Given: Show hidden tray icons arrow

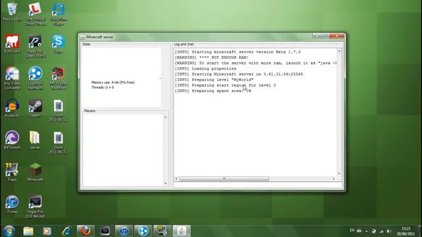Looking at the screenshot, I should 367,231.
